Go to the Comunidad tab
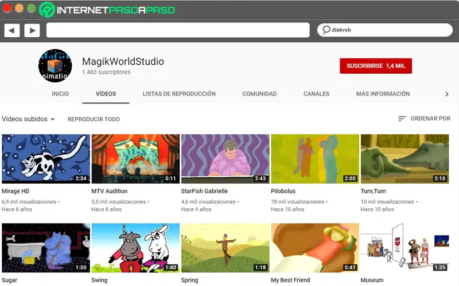The image size is (459, 286). pyautogui.click(x=259, y=94)
